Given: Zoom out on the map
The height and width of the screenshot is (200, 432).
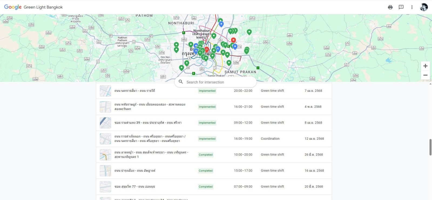Looking at the screenshot, I should click(x=425, y=75).
